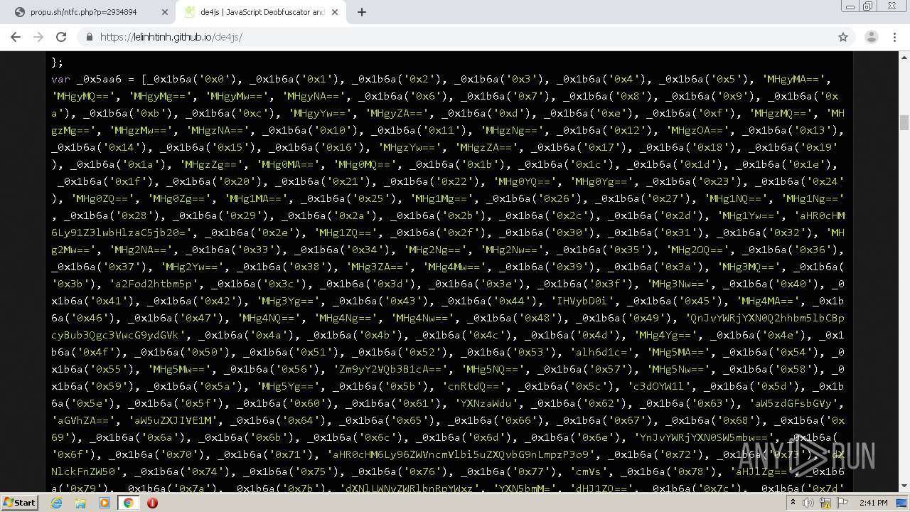Show hidden system tray icons

pyautogui.click(x=793, y=503)
